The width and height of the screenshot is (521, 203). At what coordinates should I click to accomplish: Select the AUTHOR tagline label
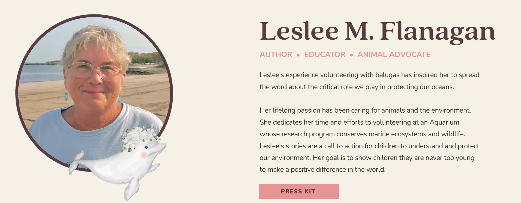click(x=276, y=54)
